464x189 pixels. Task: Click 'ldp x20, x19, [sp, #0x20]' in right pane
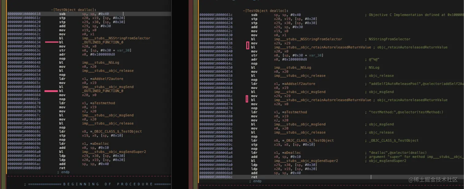coord(284,169)
